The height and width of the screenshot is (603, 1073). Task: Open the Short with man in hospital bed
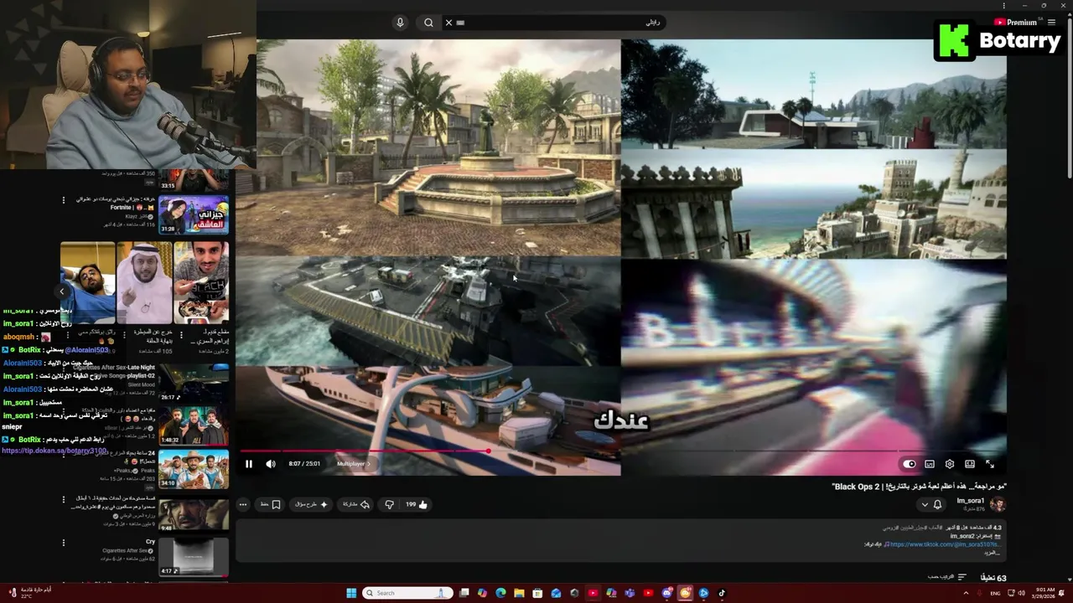(x=87, y=282)
